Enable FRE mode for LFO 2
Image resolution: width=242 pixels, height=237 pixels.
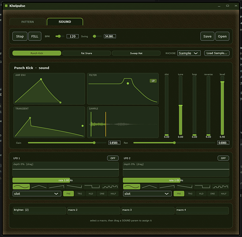[x=179, y=194]
